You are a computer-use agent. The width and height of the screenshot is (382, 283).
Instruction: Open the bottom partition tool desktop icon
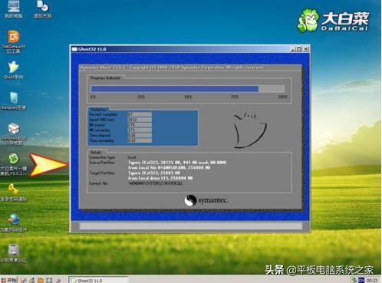[13, 253]
